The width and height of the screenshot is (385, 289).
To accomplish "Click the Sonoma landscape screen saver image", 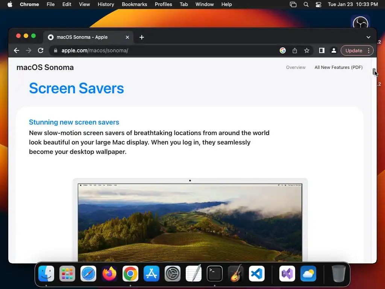I will [190, 223].
